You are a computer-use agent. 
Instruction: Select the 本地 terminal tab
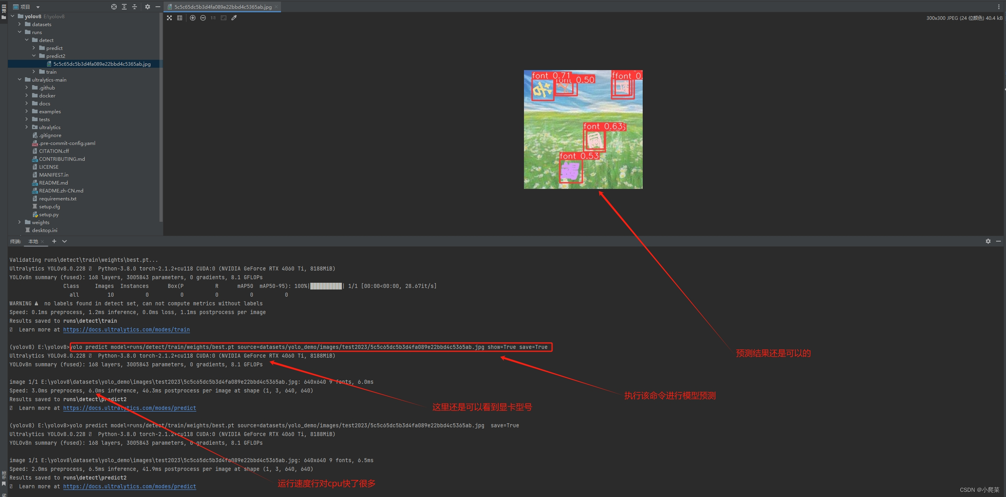pos(33,241)
